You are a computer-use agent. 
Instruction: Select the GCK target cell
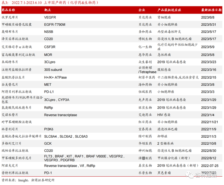point(48,143)
